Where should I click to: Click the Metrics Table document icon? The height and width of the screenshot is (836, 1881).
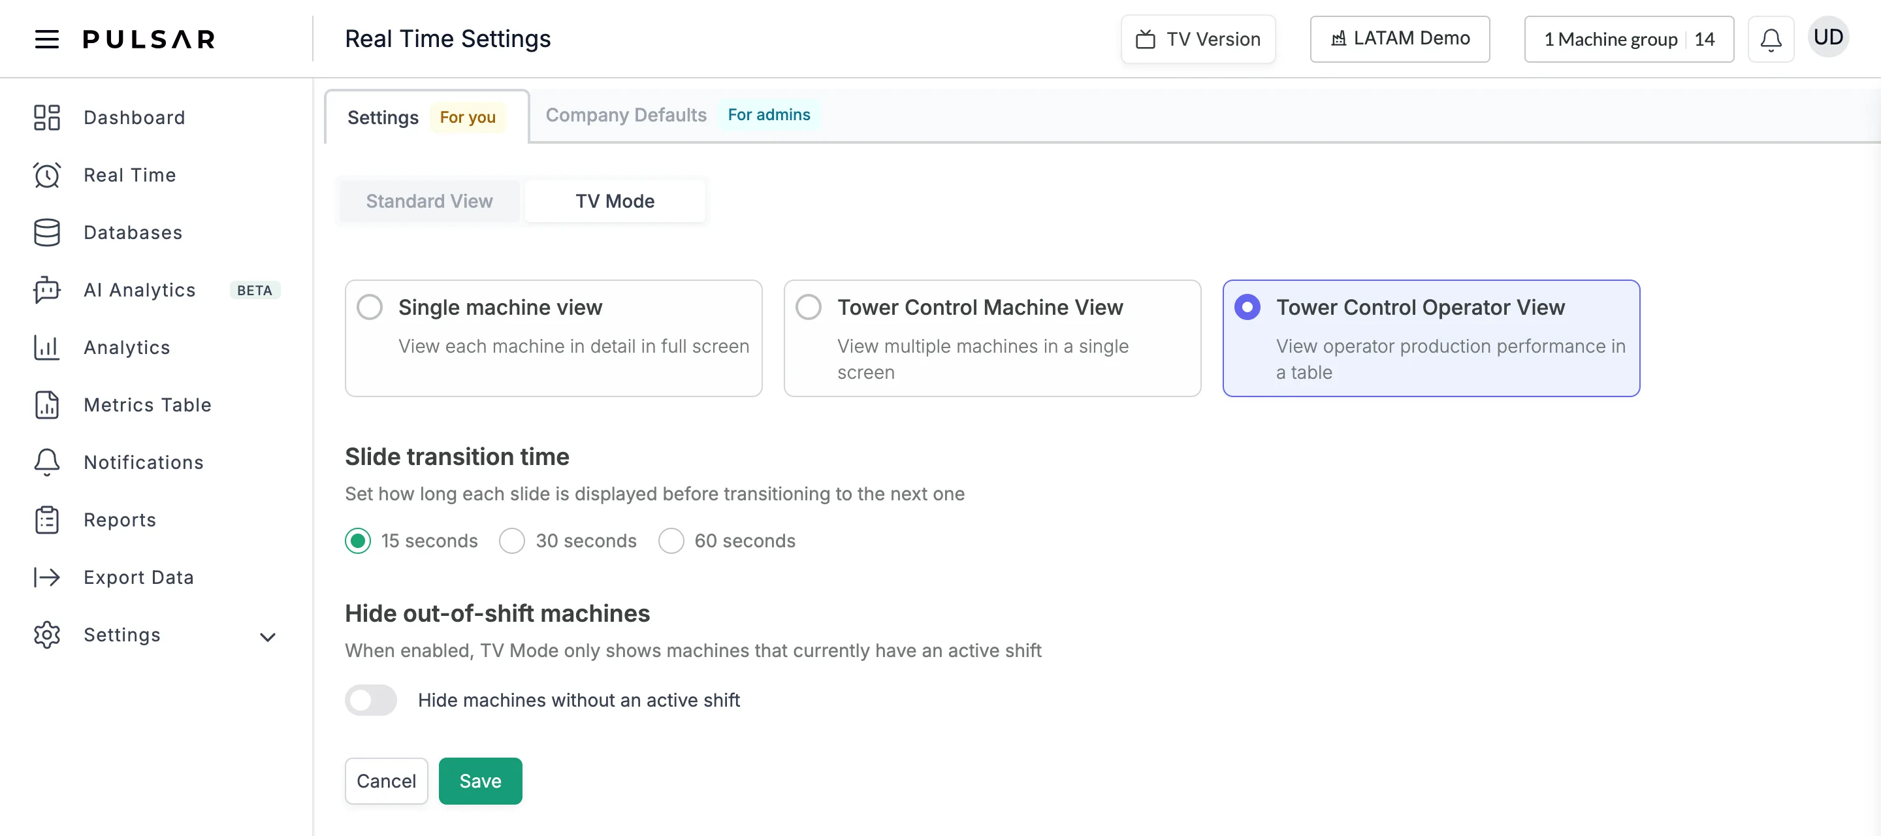click(47, 405)
